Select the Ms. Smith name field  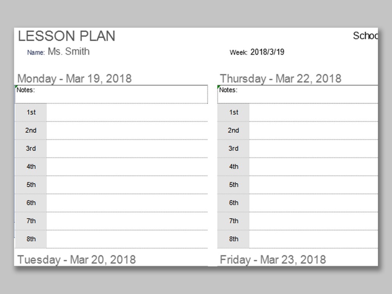pyautogui.click(x=69, y=51)
